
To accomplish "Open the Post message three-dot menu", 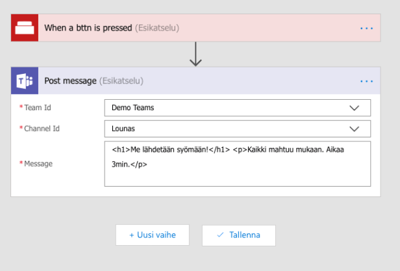I will [x=366, y=82].
